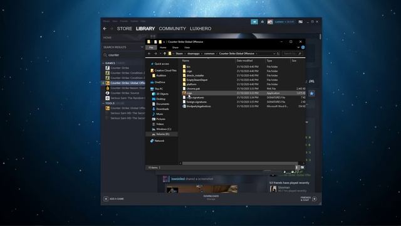
Task: Go to Steam COMMUNITY tab
Action: click(172, 29)
